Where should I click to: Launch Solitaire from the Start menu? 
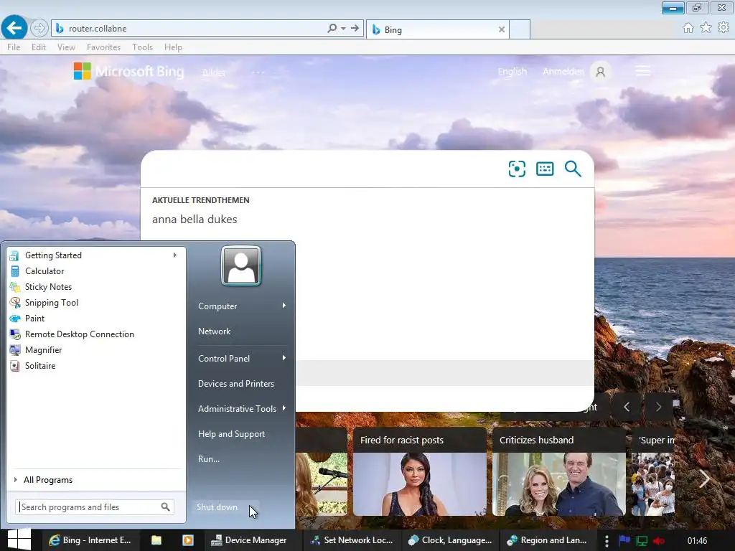(40, 366)
